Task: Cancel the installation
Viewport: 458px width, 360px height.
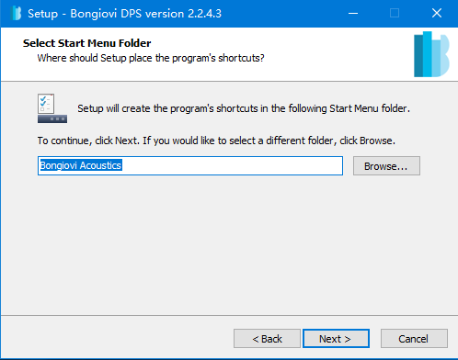Action: pos(414,339)
